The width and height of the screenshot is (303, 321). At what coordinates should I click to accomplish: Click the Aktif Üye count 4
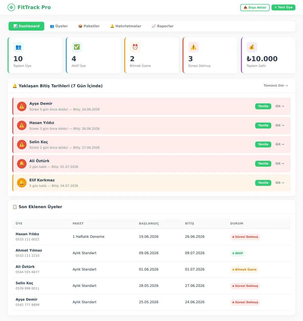74,59
